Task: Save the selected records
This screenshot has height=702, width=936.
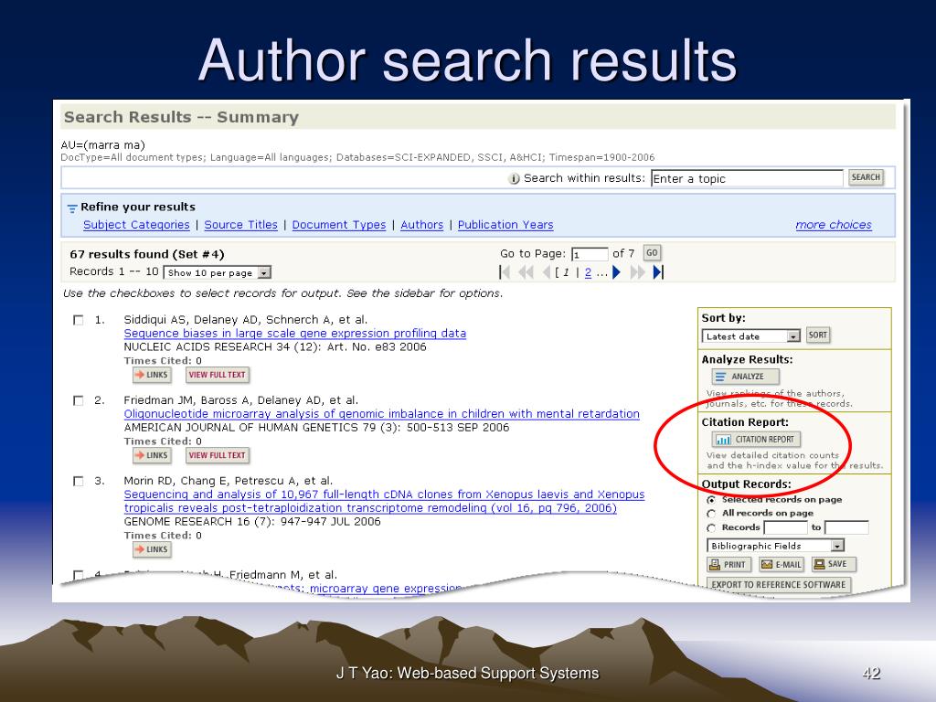Action: 834,564
